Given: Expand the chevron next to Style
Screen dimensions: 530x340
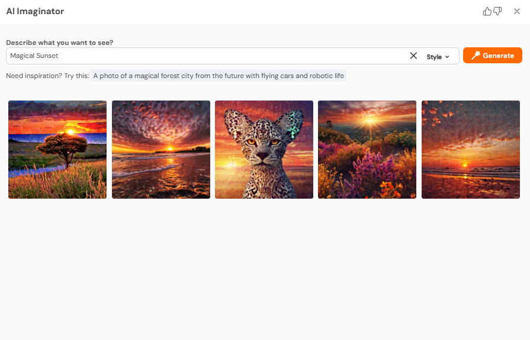Looking at the screenshot, I should pyautogui.click(x=447, y=57).
